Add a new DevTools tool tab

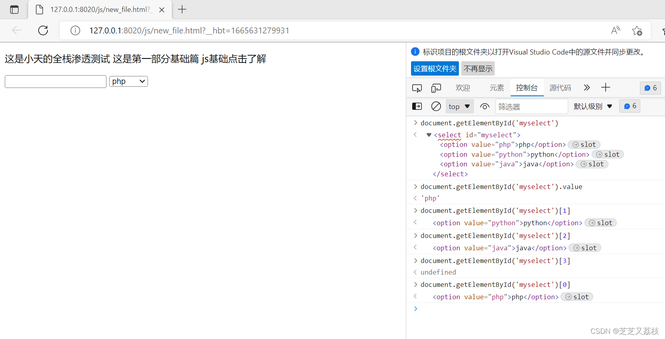[x=606, y=88]
